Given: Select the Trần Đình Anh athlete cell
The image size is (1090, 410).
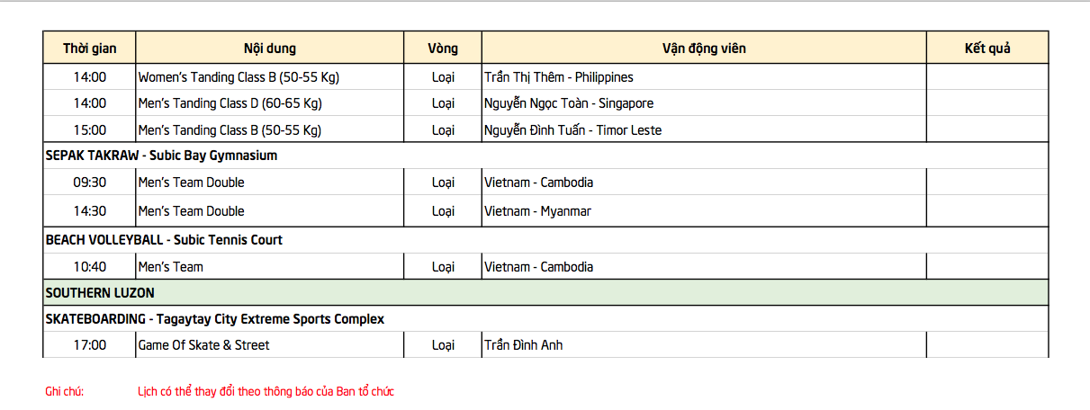Looking at the screenshot, I should click(x=704, y=344).
